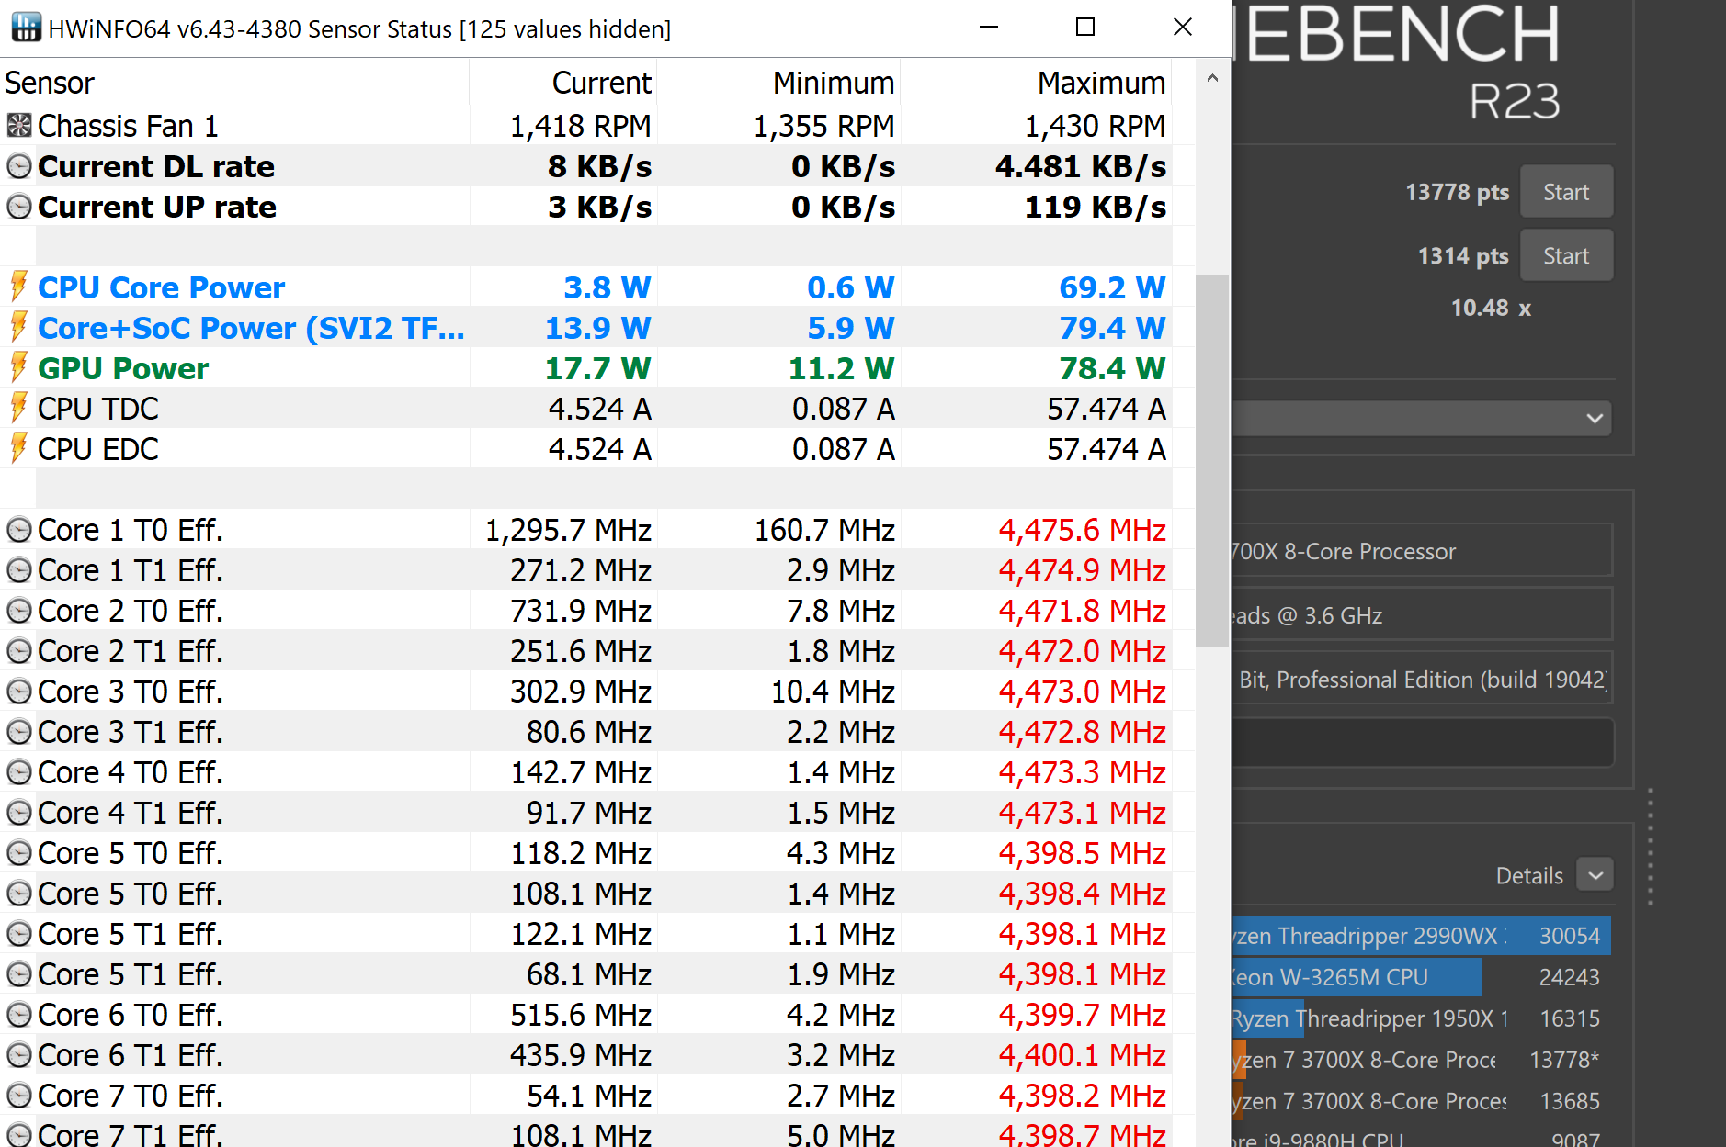Click the threads @ 3.6 GHz field in Cinebench
Image resolution: width=1726 pixels, height=1147 pixels.
pos(1421,615)
